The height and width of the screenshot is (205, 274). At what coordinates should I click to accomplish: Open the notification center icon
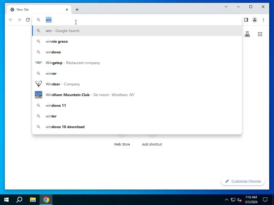265,200
